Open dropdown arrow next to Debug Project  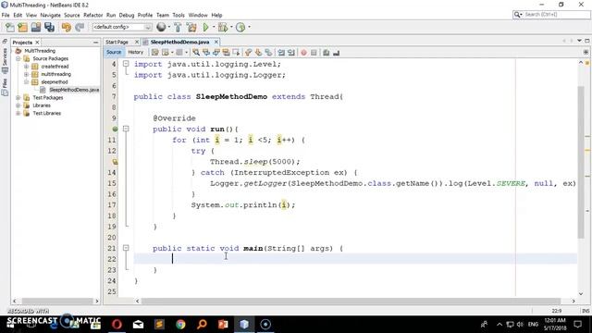click(x=231, y=27)
